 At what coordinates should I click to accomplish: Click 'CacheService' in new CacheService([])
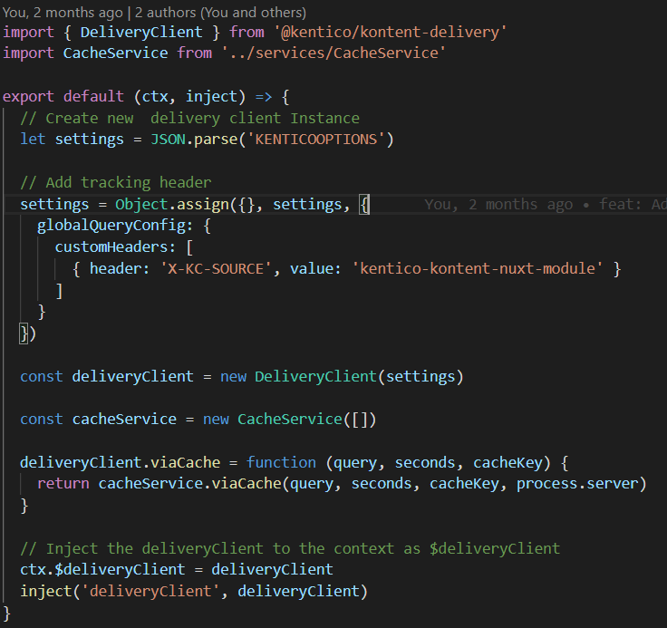point(290,419)
